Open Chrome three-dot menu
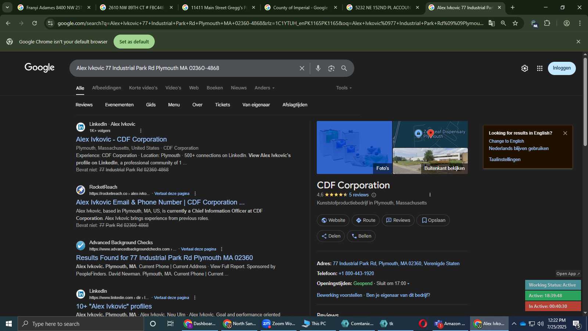This screenshot has width=588, height=331. [580, 23]
